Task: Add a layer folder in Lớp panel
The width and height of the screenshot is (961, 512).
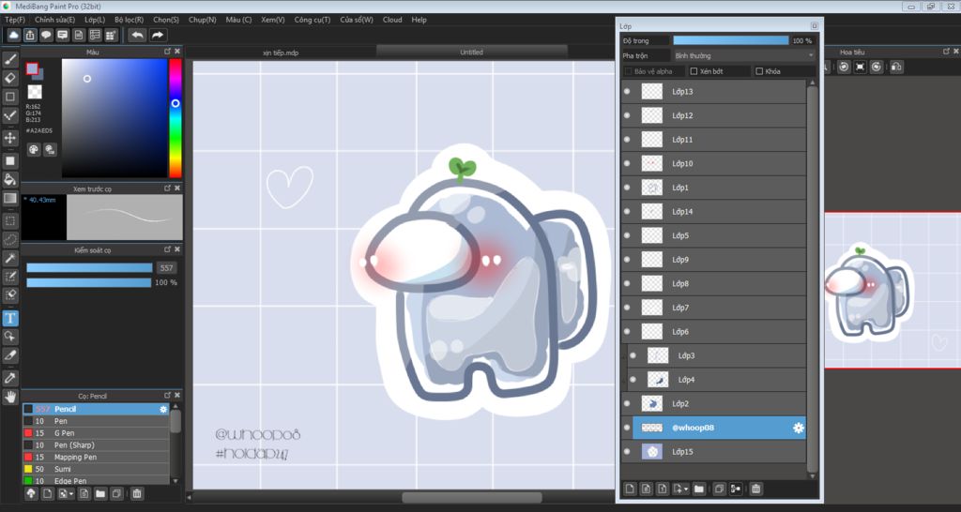Action: tap(699, 489)
